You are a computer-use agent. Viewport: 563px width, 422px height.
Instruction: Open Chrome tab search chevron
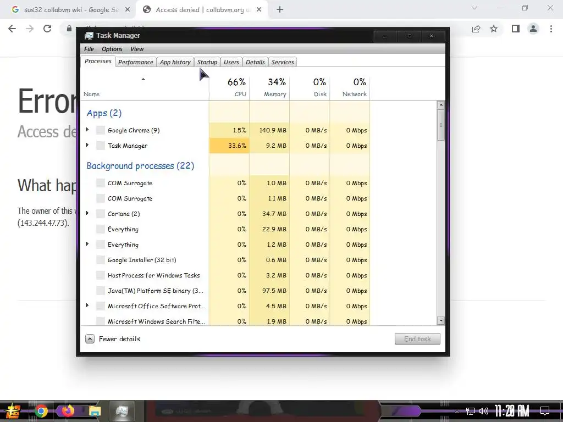[x=474, y=8]
